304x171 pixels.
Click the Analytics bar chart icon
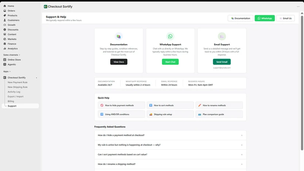pyautogui.click(x=5, y=49)
